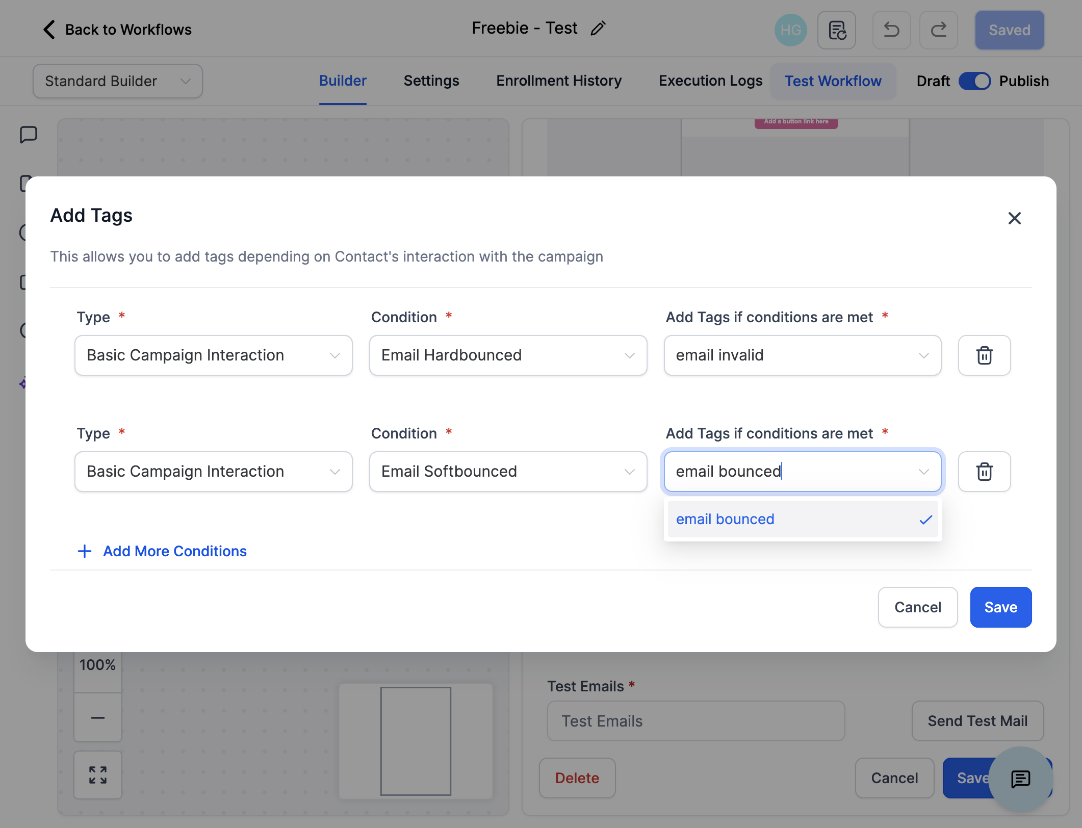Switch to the Builder tab

343,81
